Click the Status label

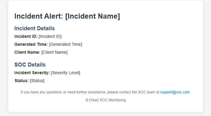tap(22, 81)
